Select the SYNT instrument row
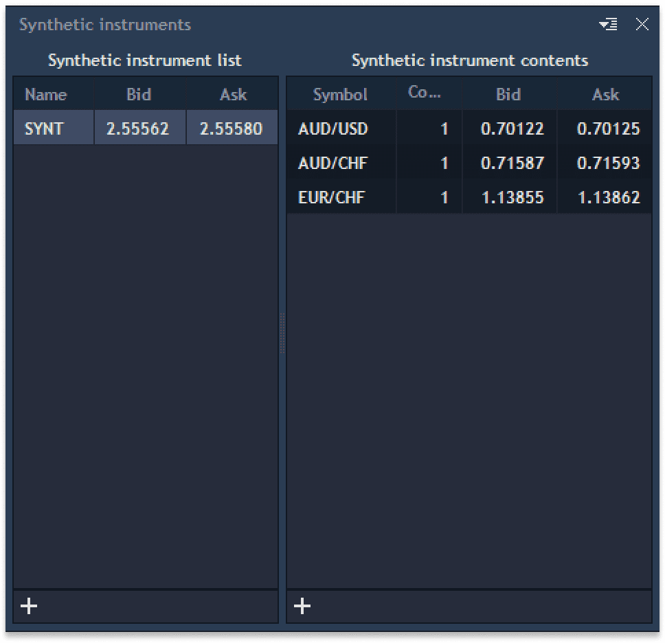 tap(53, 128)
